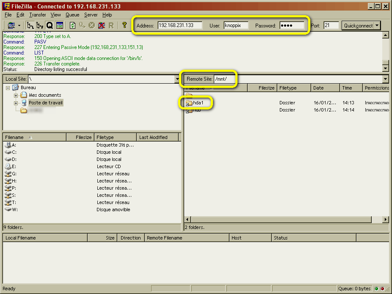The width and height of the screenshot is (392, 294).
Task: Click the FileZilla title bar application icon
Action: point(7,6)
